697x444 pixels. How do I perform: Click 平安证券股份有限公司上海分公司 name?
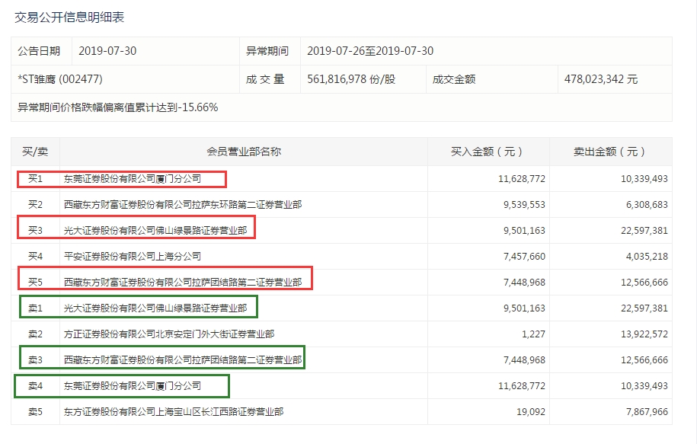coord(133,256)
